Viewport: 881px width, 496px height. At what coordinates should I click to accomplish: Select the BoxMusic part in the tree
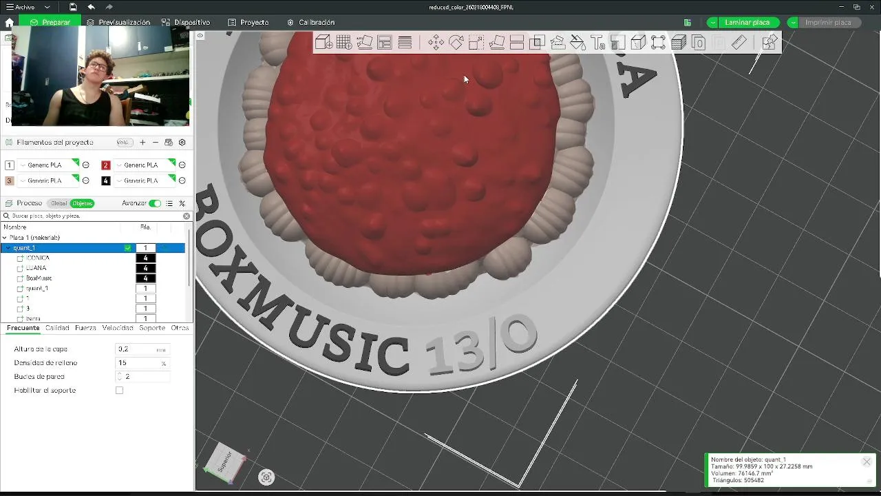click(x=39, y=278)
